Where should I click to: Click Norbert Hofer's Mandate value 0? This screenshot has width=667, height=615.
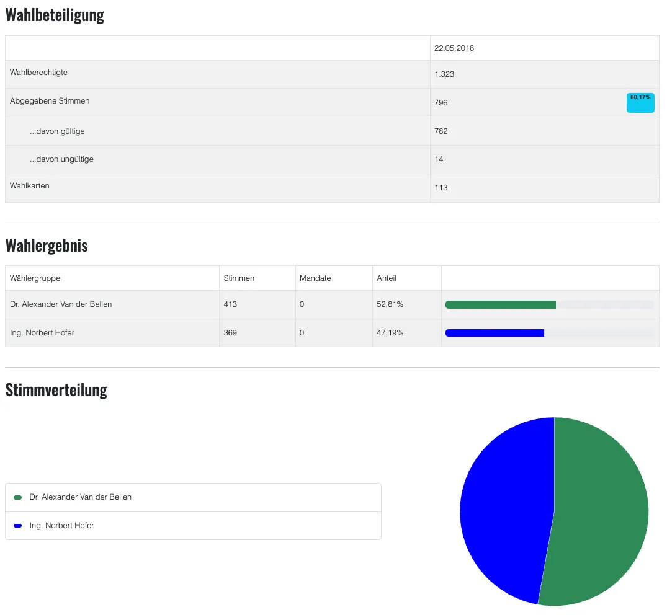click(302, 333)
